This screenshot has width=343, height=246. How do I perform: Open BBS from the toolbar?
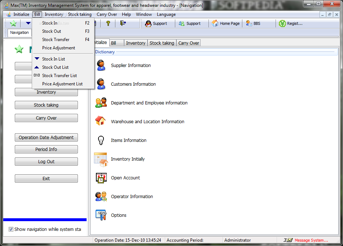[x=253, y=23]
